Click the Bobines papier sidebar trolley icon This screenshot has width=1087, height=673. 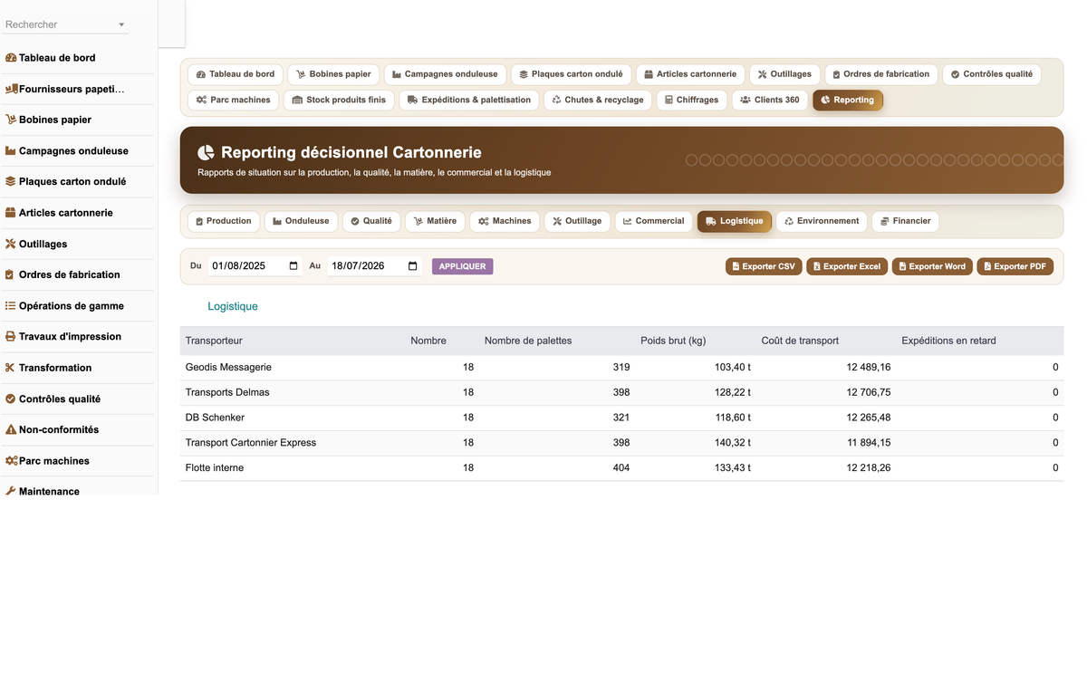[x=11, y=120]
